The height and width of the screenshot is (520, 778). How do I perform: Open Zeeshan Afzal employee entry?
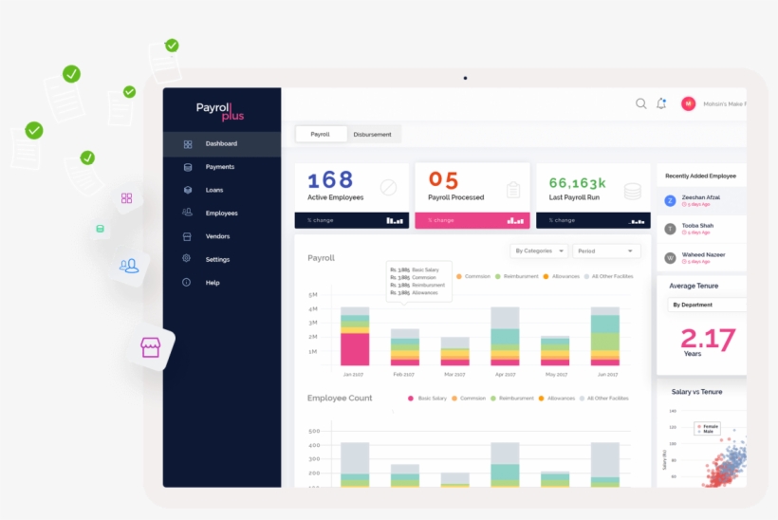(702, 200)
